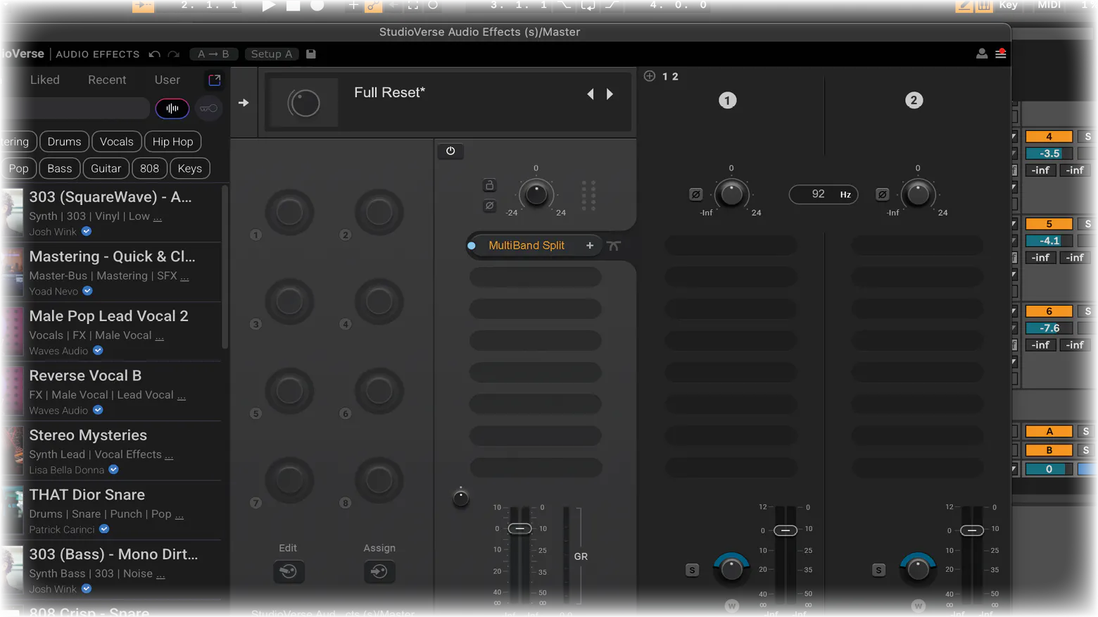Click the DAW automation arm icon

click(x=373, y=6)
